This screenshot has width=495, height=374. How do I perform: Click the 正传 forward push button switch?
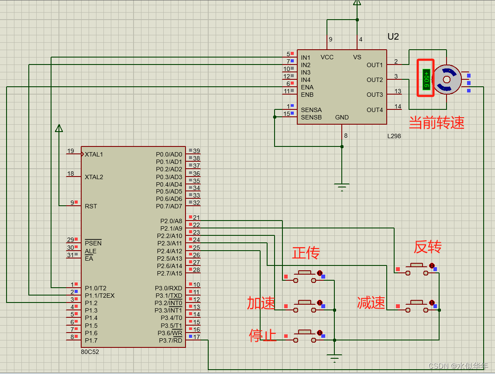305,276
